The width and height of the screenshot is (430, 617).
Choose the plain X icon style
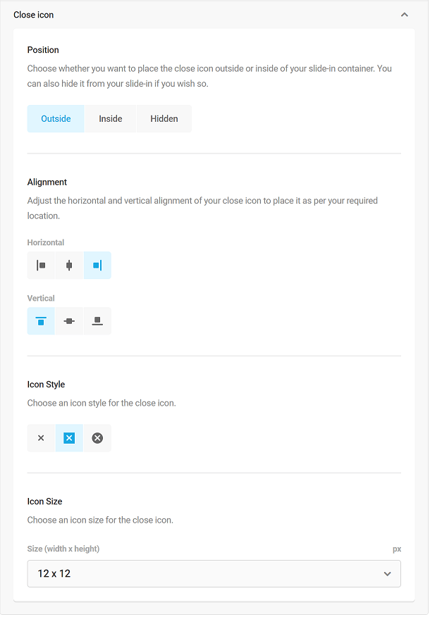pos(40,437)
